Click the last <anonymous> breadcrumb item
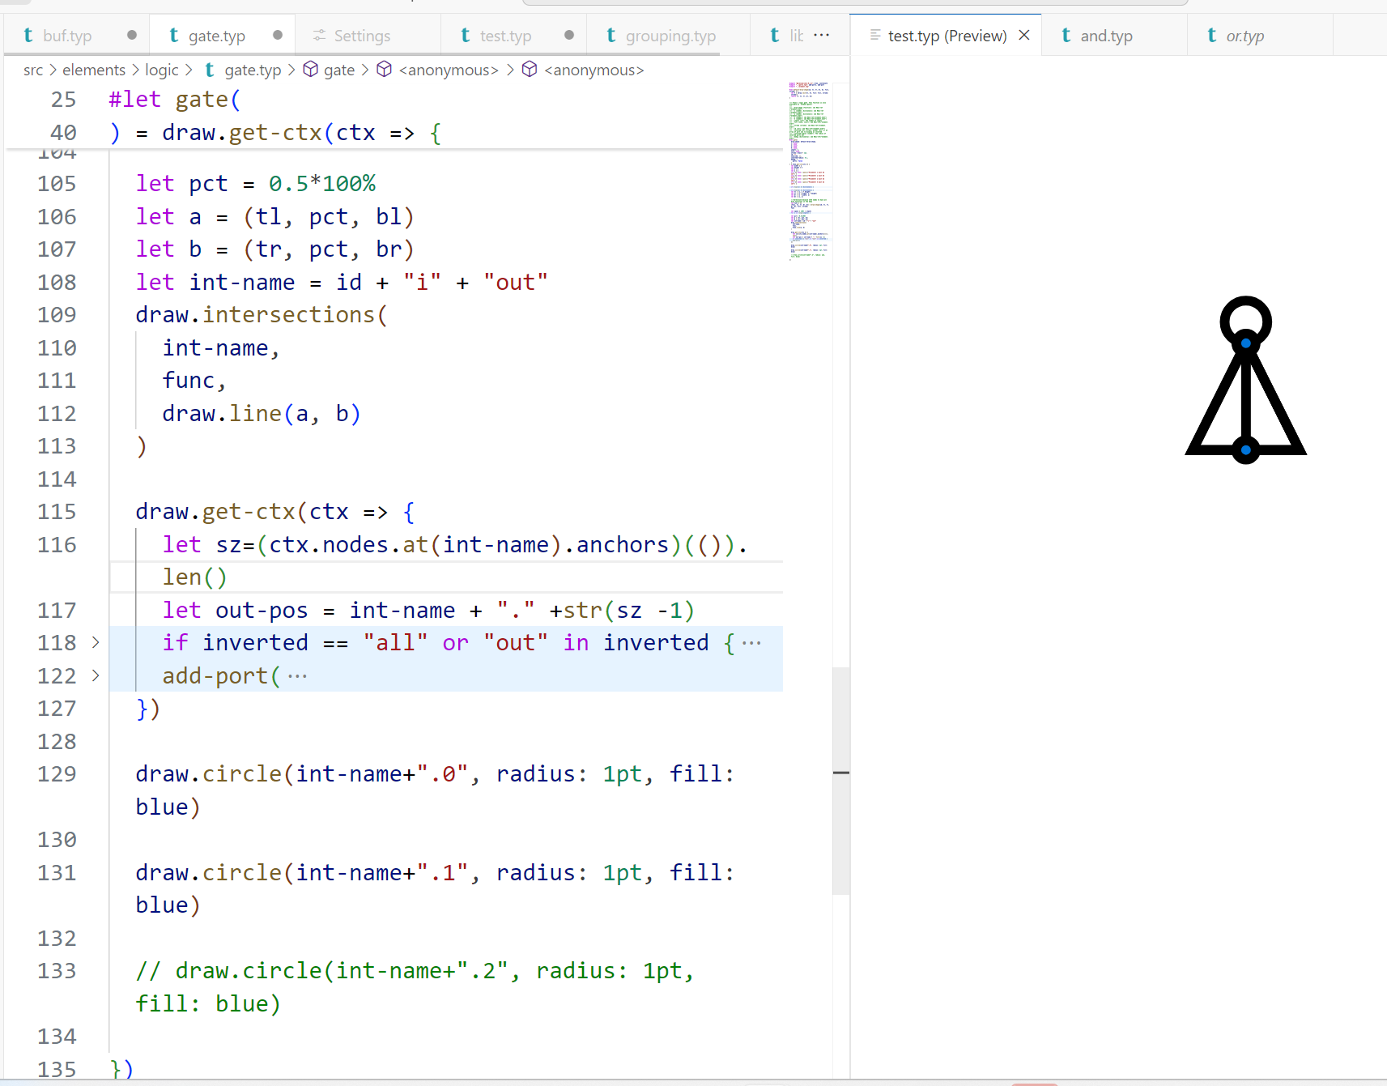The image size is (1387, 1086). 593,70
